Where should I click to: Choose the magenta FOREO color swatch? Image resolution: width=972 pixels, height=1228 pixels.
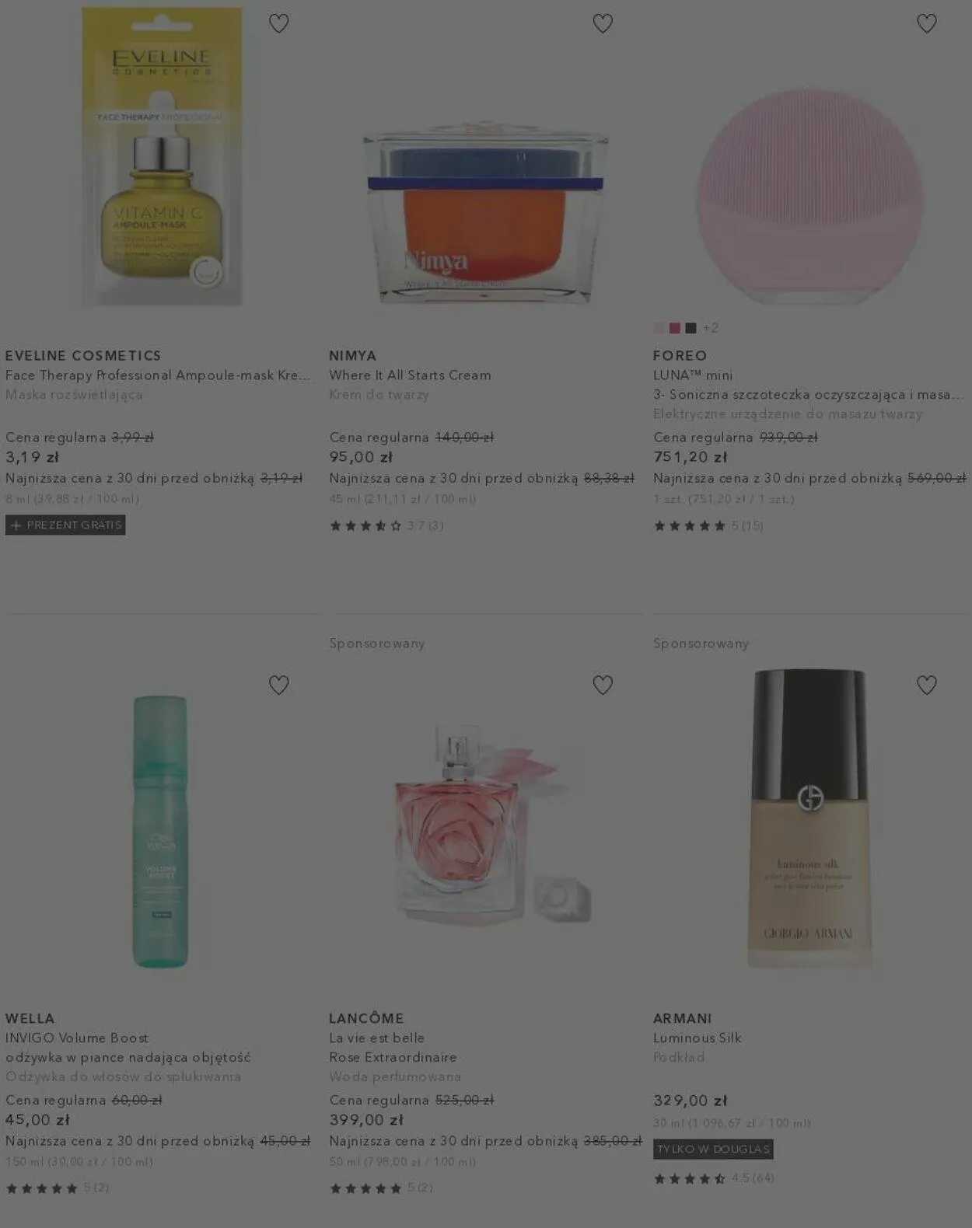pos(675,328)
